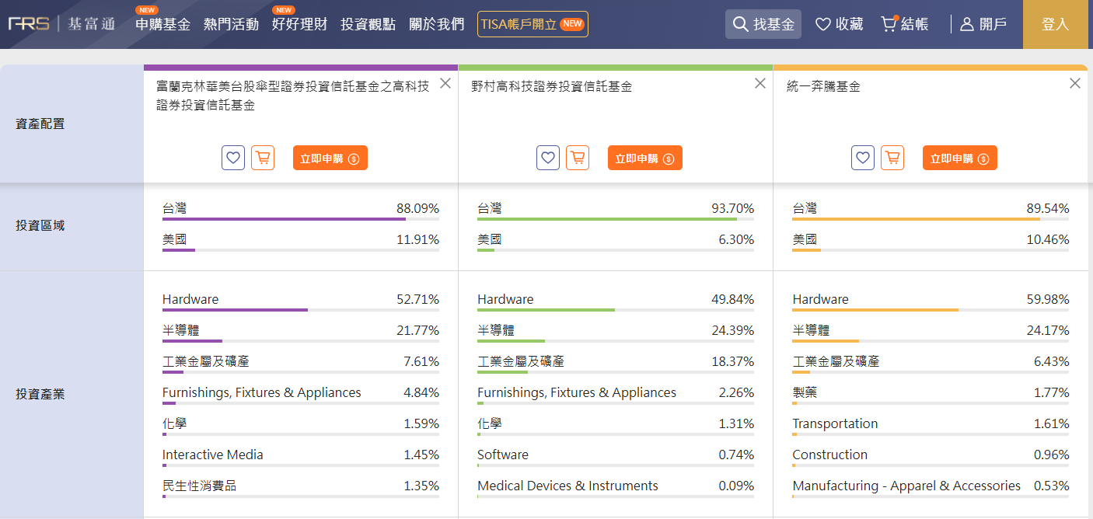This screenshot has width=1093, height=519.
Task: Click the Software 0.74% entry
Action: click(616, 457)
